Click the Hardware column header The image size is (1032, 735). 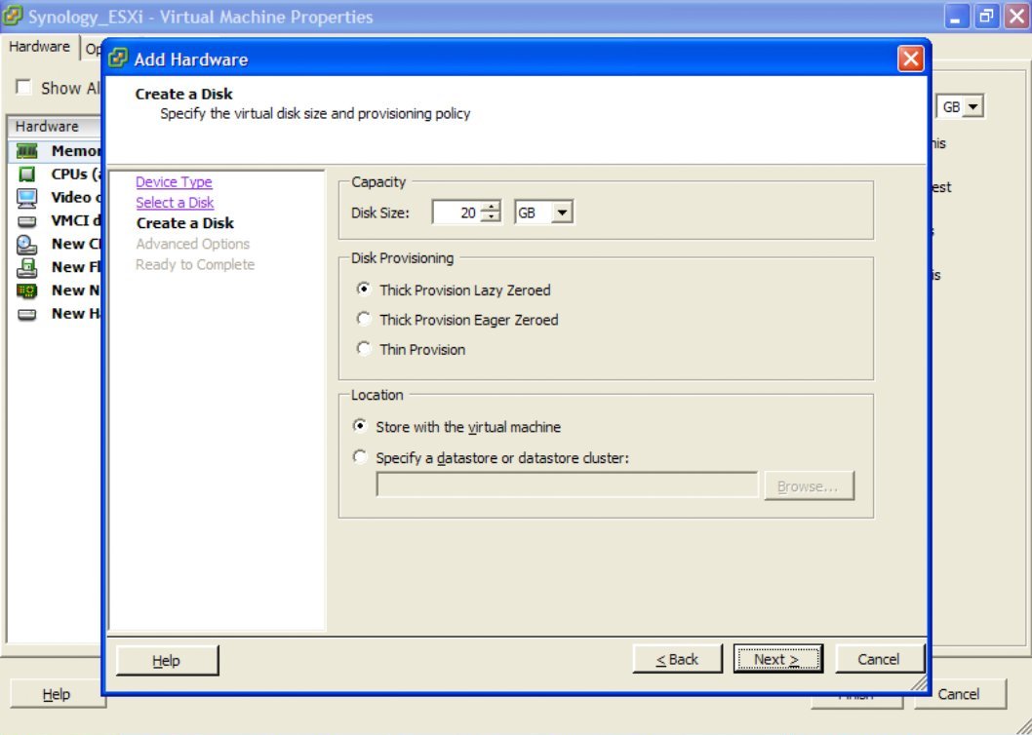point(54,127)
